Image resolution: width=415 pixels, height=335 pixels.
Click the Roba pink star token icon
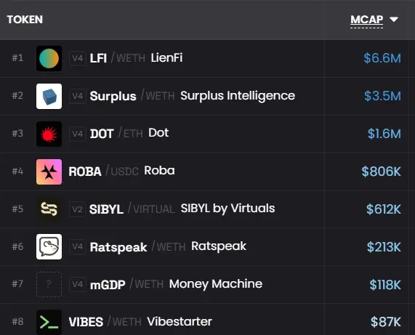(49, 171)
